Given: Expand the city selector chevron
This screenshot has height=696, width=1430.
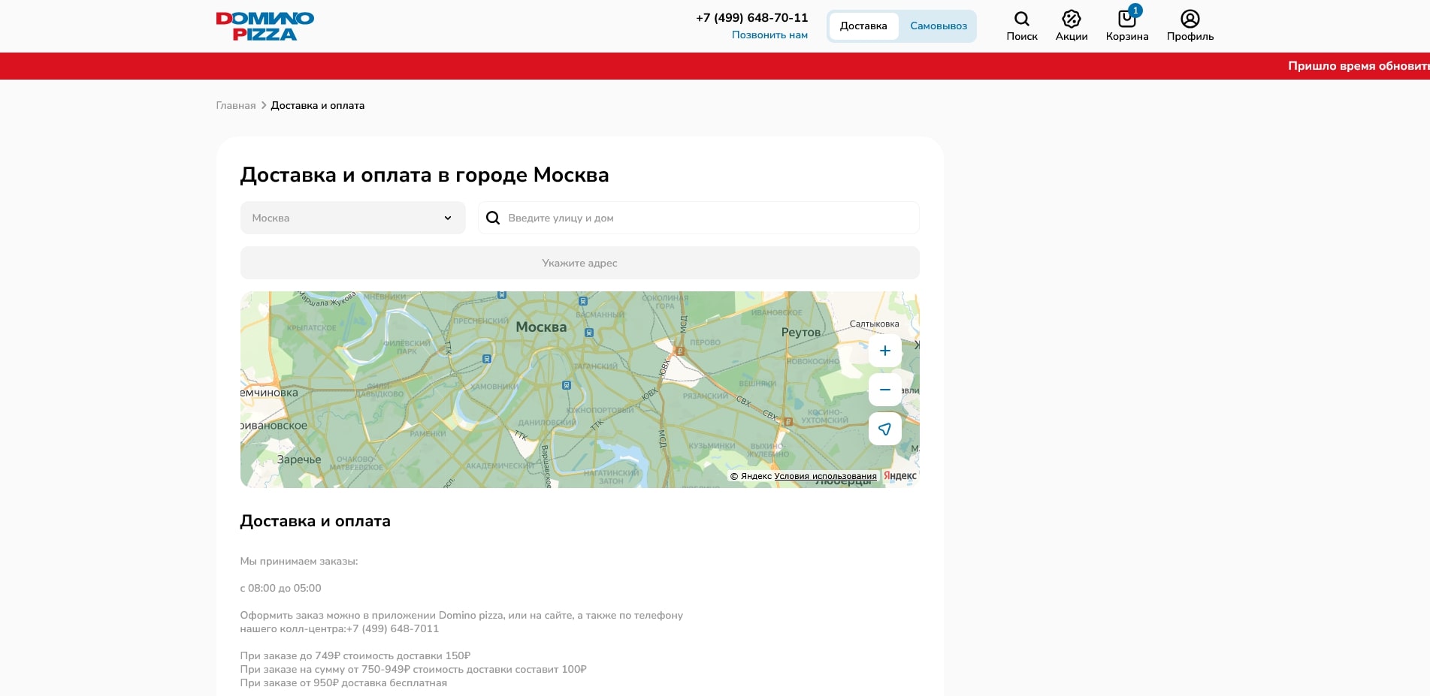Looking at the screenshot, I should tap(449, 218).
